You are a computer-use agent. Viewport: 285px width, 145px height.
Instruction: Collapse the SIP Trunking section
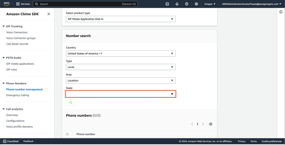pyautogui.click(x=3, y=26)
